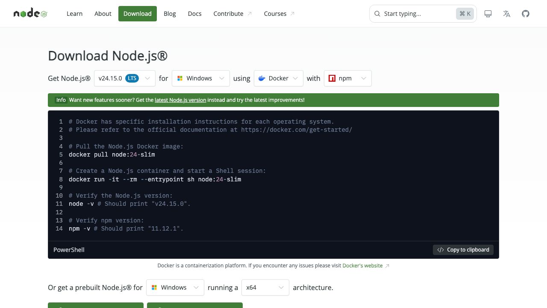
Task: Open the Blog page
Action: (x=170, y=14)
